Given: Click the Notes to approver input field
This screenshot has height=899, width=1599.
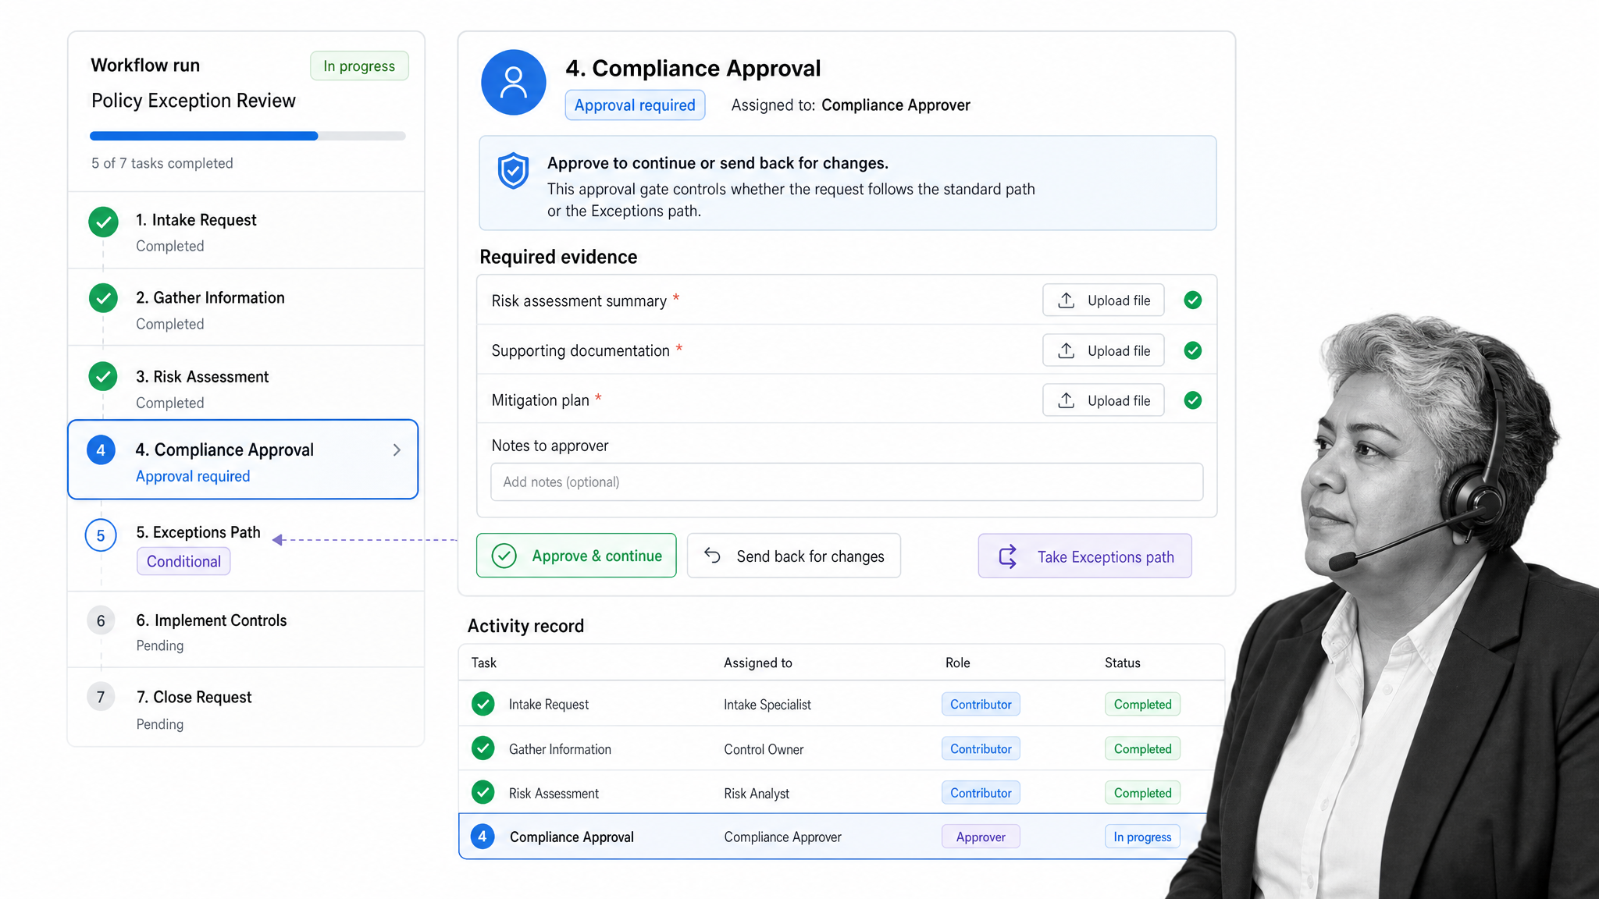Looking at the screenshot, I should click(x=846, y=482).
